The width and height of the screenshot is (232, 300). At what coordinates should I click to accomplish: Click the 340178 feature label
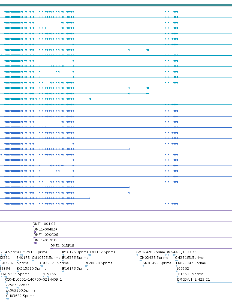coord(23,258)
